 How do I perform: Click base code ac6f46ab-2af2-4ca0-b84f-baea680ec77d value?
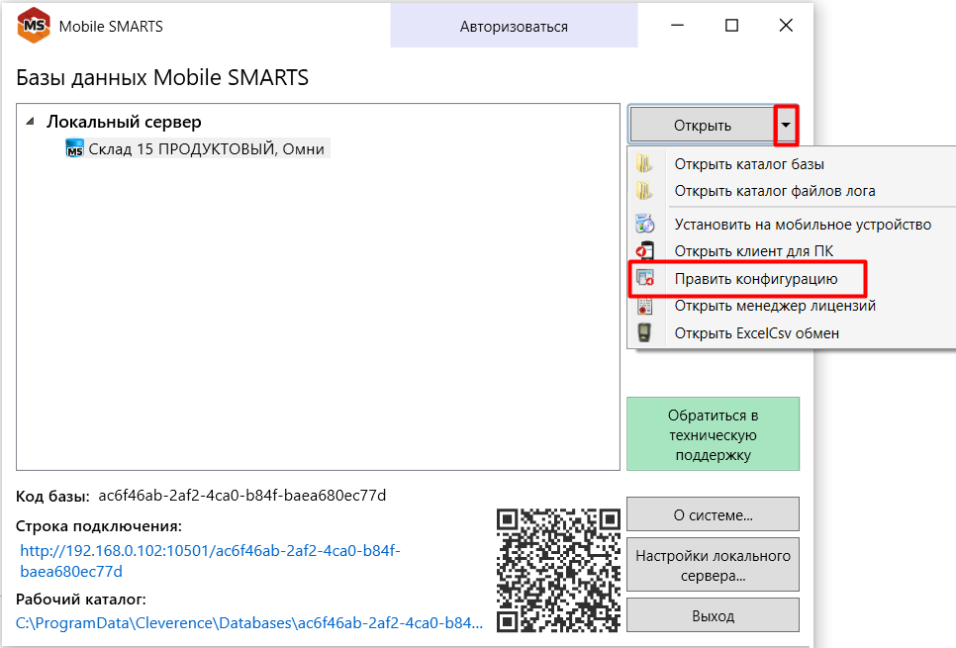pyautogui.click(x=242, y=495)
